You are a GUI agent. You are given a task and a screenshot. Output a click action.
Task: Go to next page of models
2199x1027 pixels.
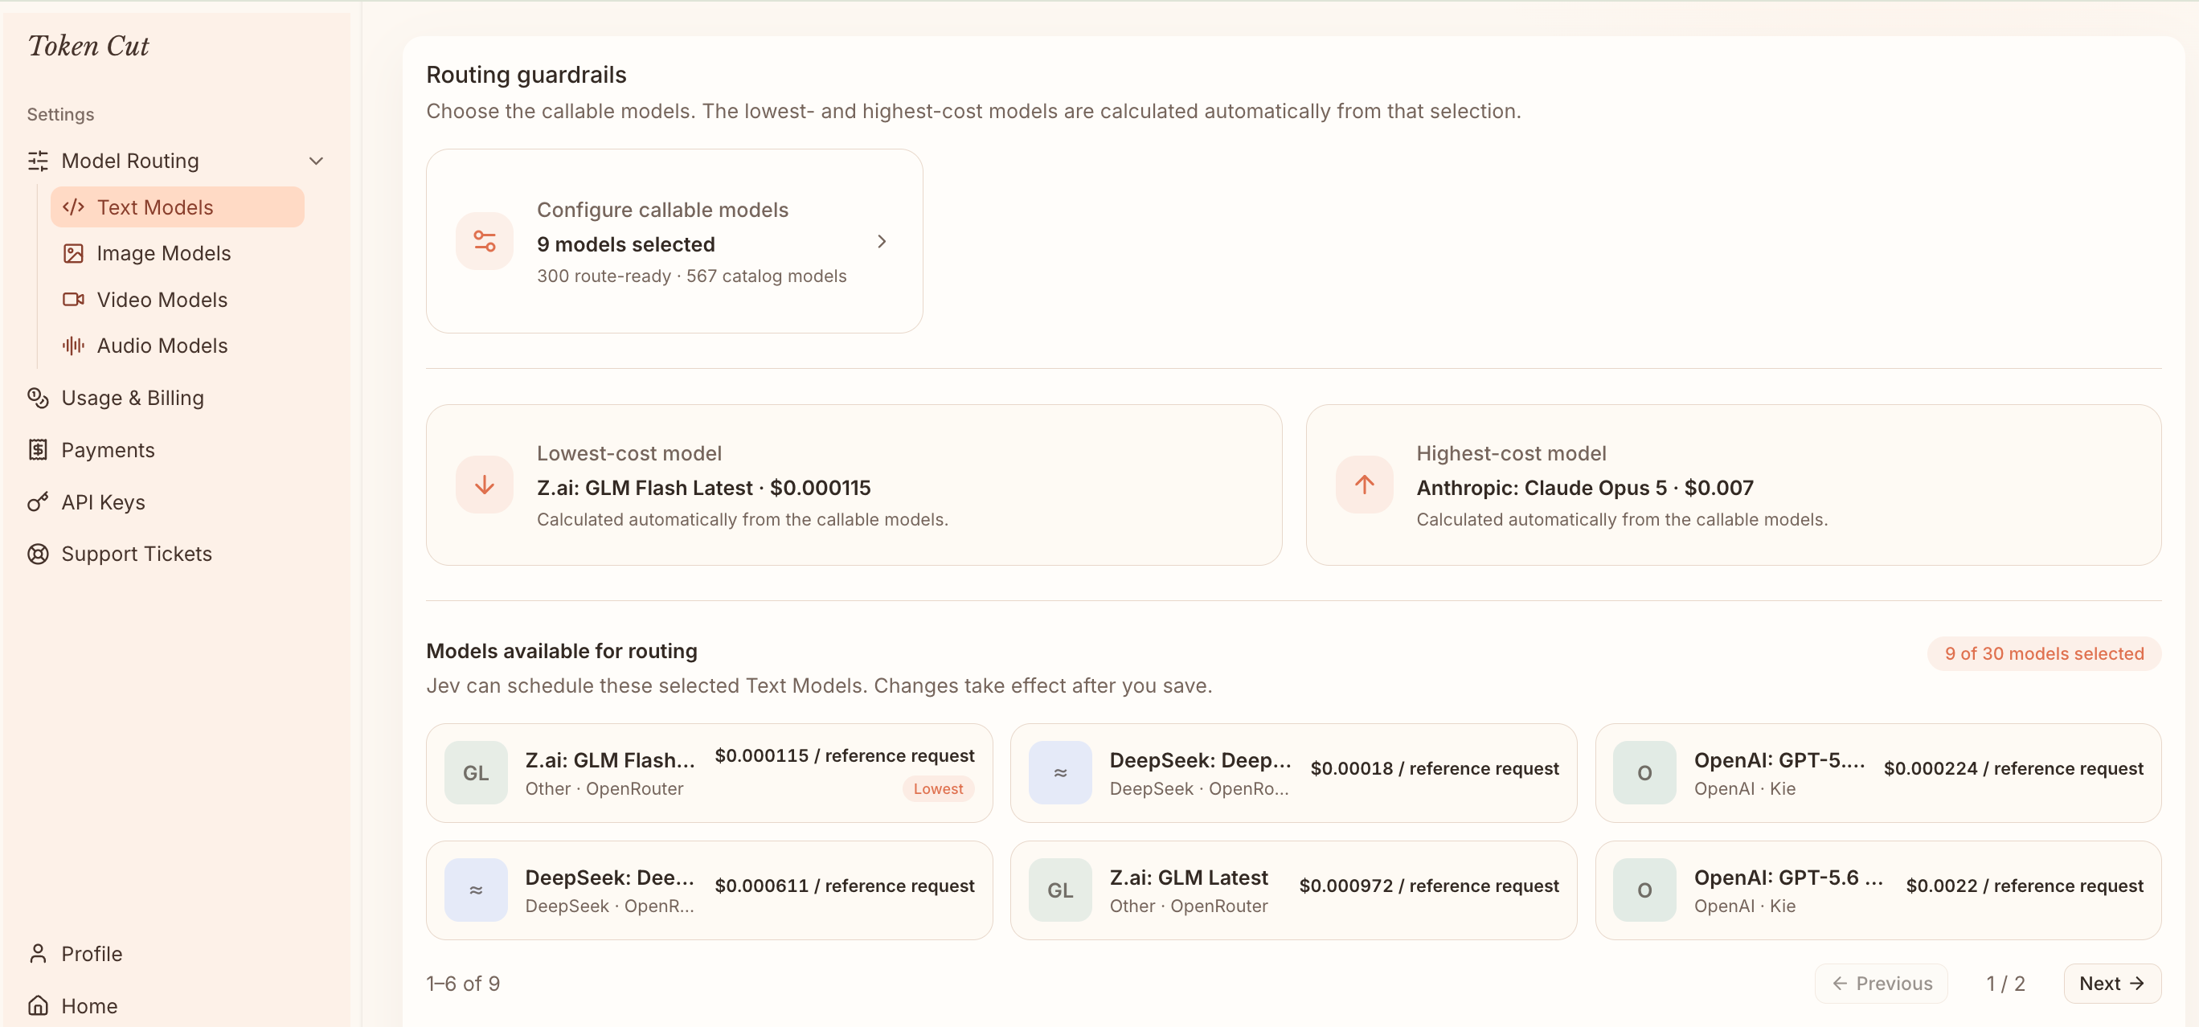[x=2111, y=983]
